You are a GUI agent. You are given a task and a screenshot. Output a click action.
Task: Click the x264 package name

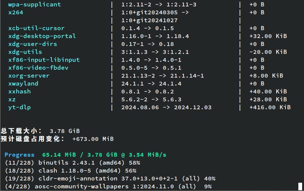tap(15, 12)
